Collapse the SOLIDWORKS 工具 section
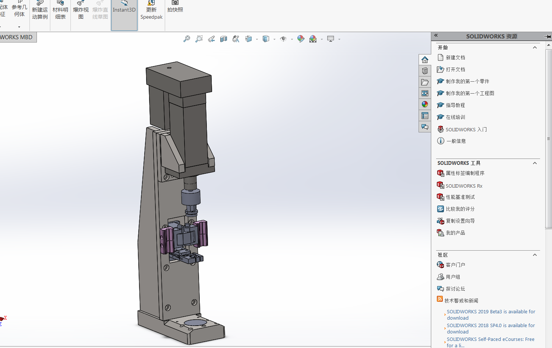The width and height of the screenshot is (552, 348). pos(535,163)
